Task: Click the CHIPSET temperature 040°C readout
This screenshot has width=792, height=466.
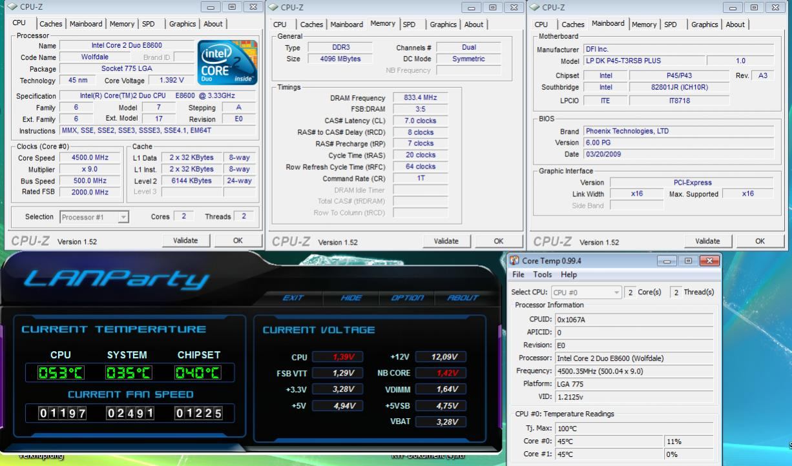Action: (x=197, y=373)
